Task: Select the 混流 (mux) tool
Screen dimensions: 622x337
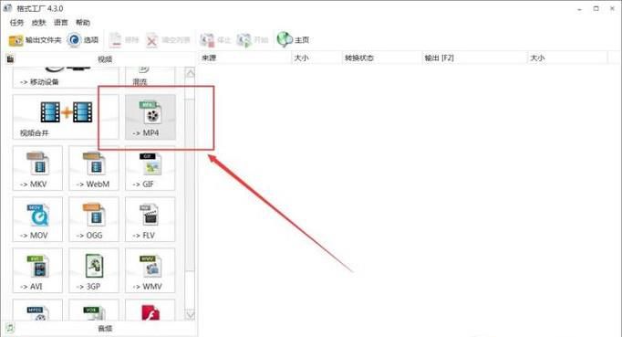Action: [150, 77]
